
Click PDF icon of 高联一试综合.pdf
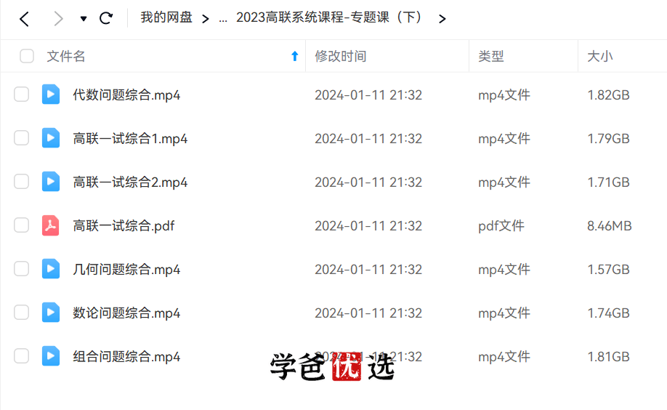coord(51,225)
